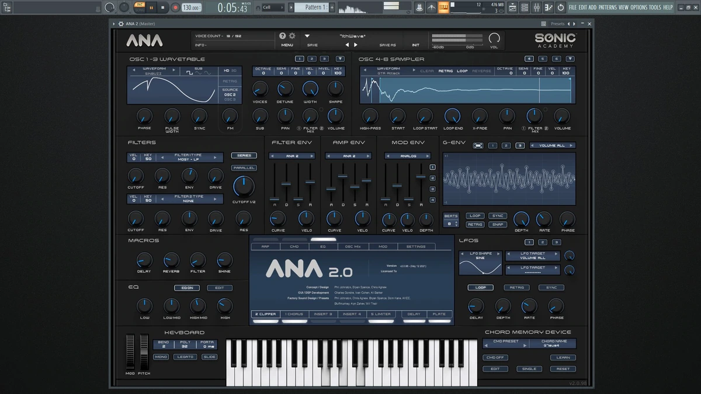The image size is (701, 394).
Task: Click the CUTOFF 1/2 large knob
Action: click(244, 186)
